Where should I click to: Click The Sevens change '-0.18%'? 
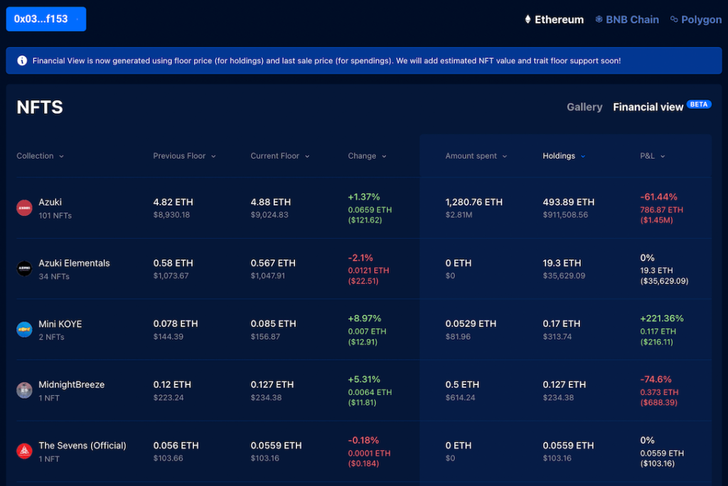coord(363,440)
